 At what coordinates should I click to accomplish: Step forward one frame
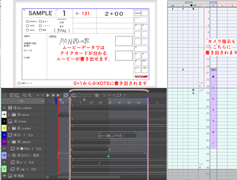(x=53, y=95)
